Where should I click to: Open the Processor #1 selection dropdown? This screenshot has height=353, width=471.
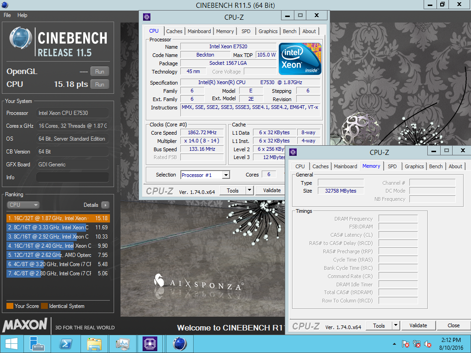point(206,175)
